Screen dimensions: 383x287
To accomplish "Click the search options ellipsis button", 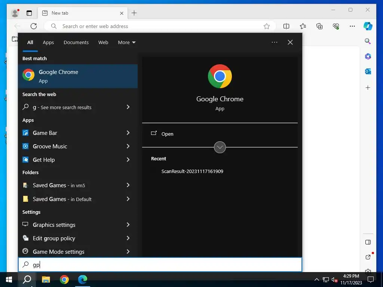I will click(275, 42).
